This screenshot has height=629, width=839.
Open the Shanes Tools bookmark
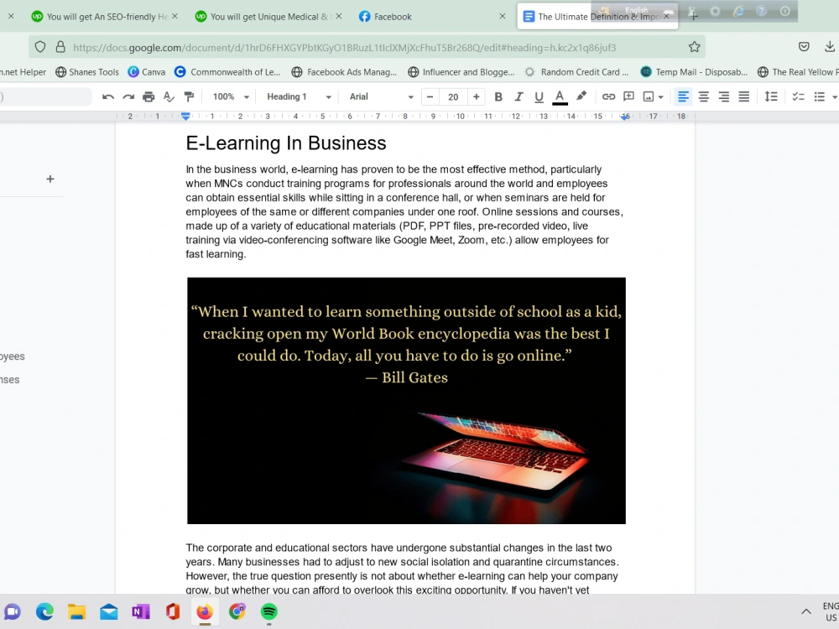[x=87, y=72]
